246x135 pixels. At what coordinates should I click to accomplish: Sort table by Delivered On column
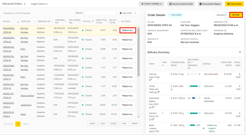(x=74, y=21)
